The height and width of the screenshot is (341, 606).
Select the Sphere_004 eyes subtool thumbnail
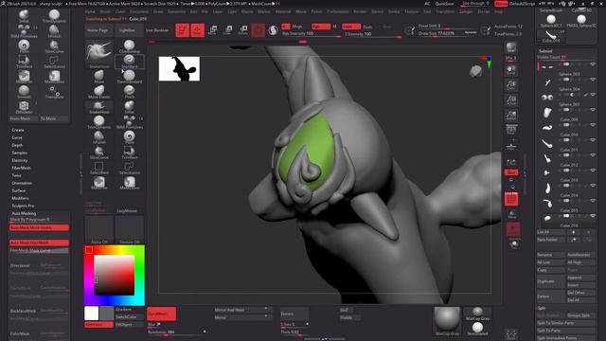[x=547, y=98]
